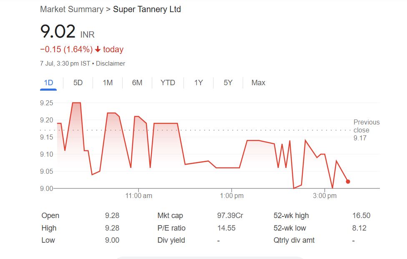Click the 3:00 pm axis marker
The image size is (407, 259).
[x=324, y=196]
